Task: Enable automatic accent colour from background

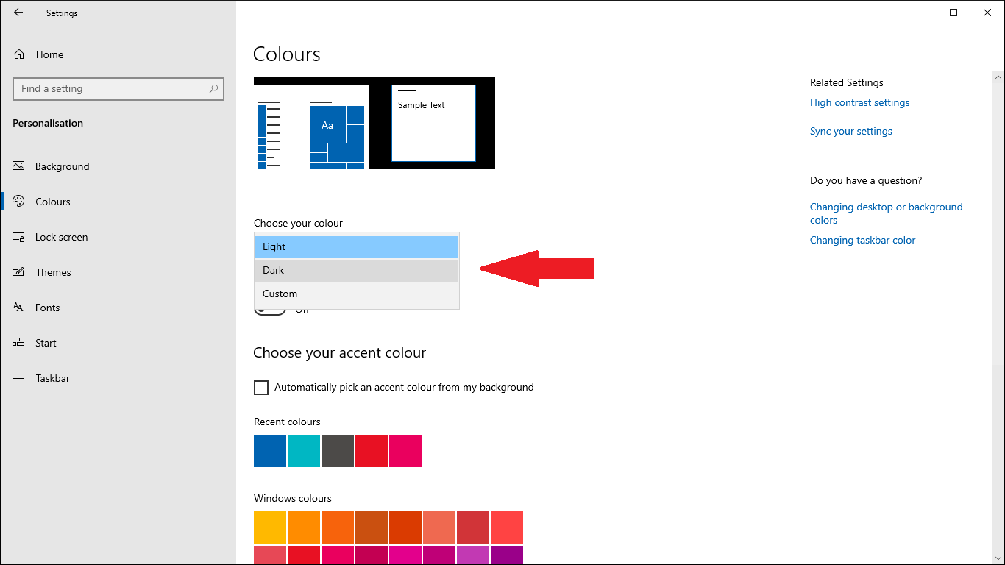Action: [x=261, y=388]
